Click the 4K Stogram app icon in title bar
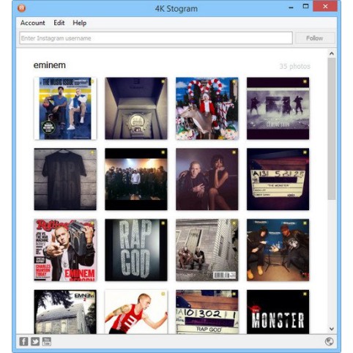This screenshot has height=353, width=353. (22, 8)
